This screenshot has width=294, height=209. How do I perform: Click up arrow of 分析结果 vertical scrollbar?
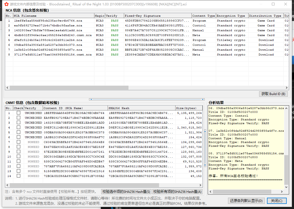(286, 108)
